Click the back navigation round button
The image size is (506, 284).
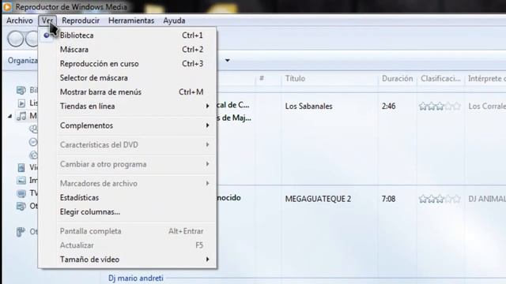pos(15,39)
